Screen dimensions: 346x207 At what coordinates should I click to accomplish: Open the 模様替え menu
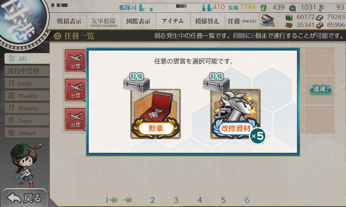pos(207,21)
